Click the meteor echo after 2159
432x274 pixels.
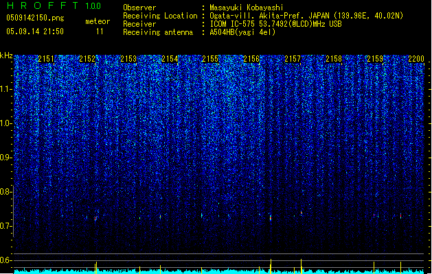[400, 216]
